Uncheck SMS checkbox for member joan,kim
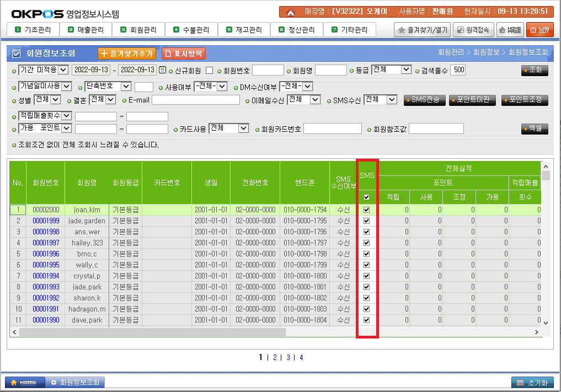 click(x=367, y=210)
